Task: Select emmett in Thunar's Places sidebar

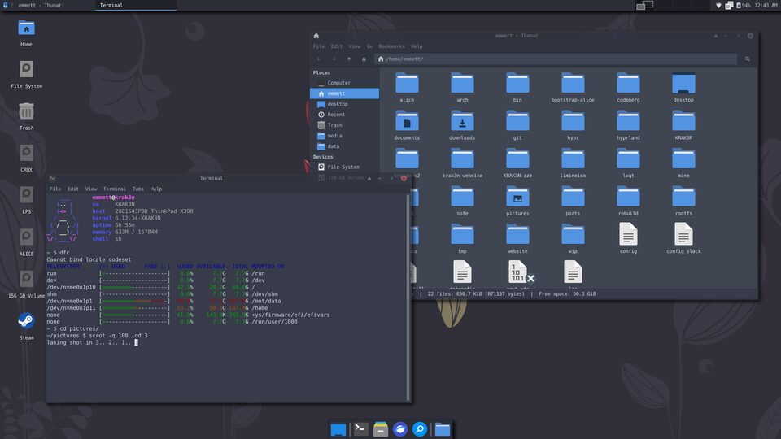Action: pyautogui.click(x=344, y=93)
